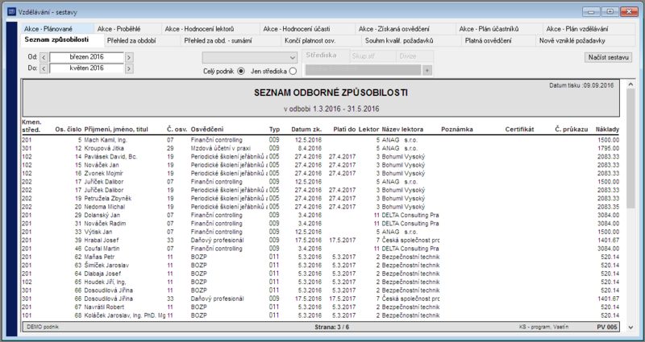Step the Do month back with left arrow

(44, 68)
